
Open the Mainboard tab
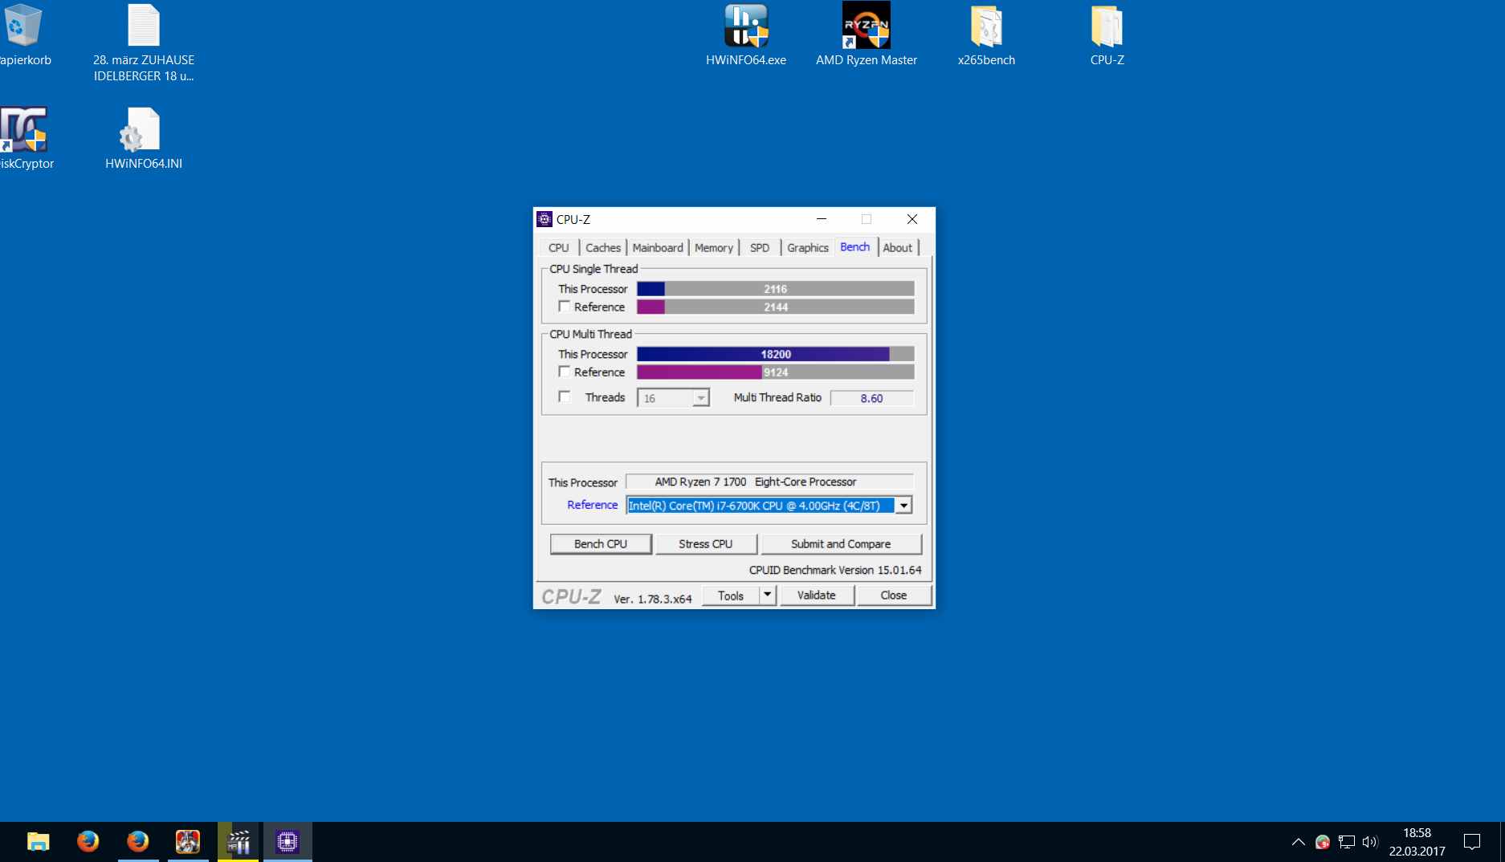coord(658,248)
